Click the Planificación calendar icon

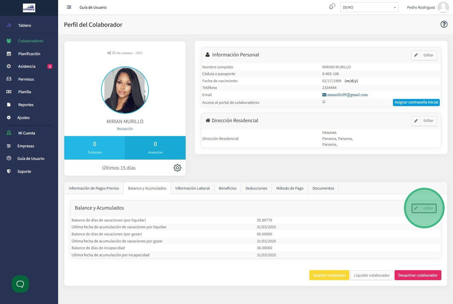[9, 54]
